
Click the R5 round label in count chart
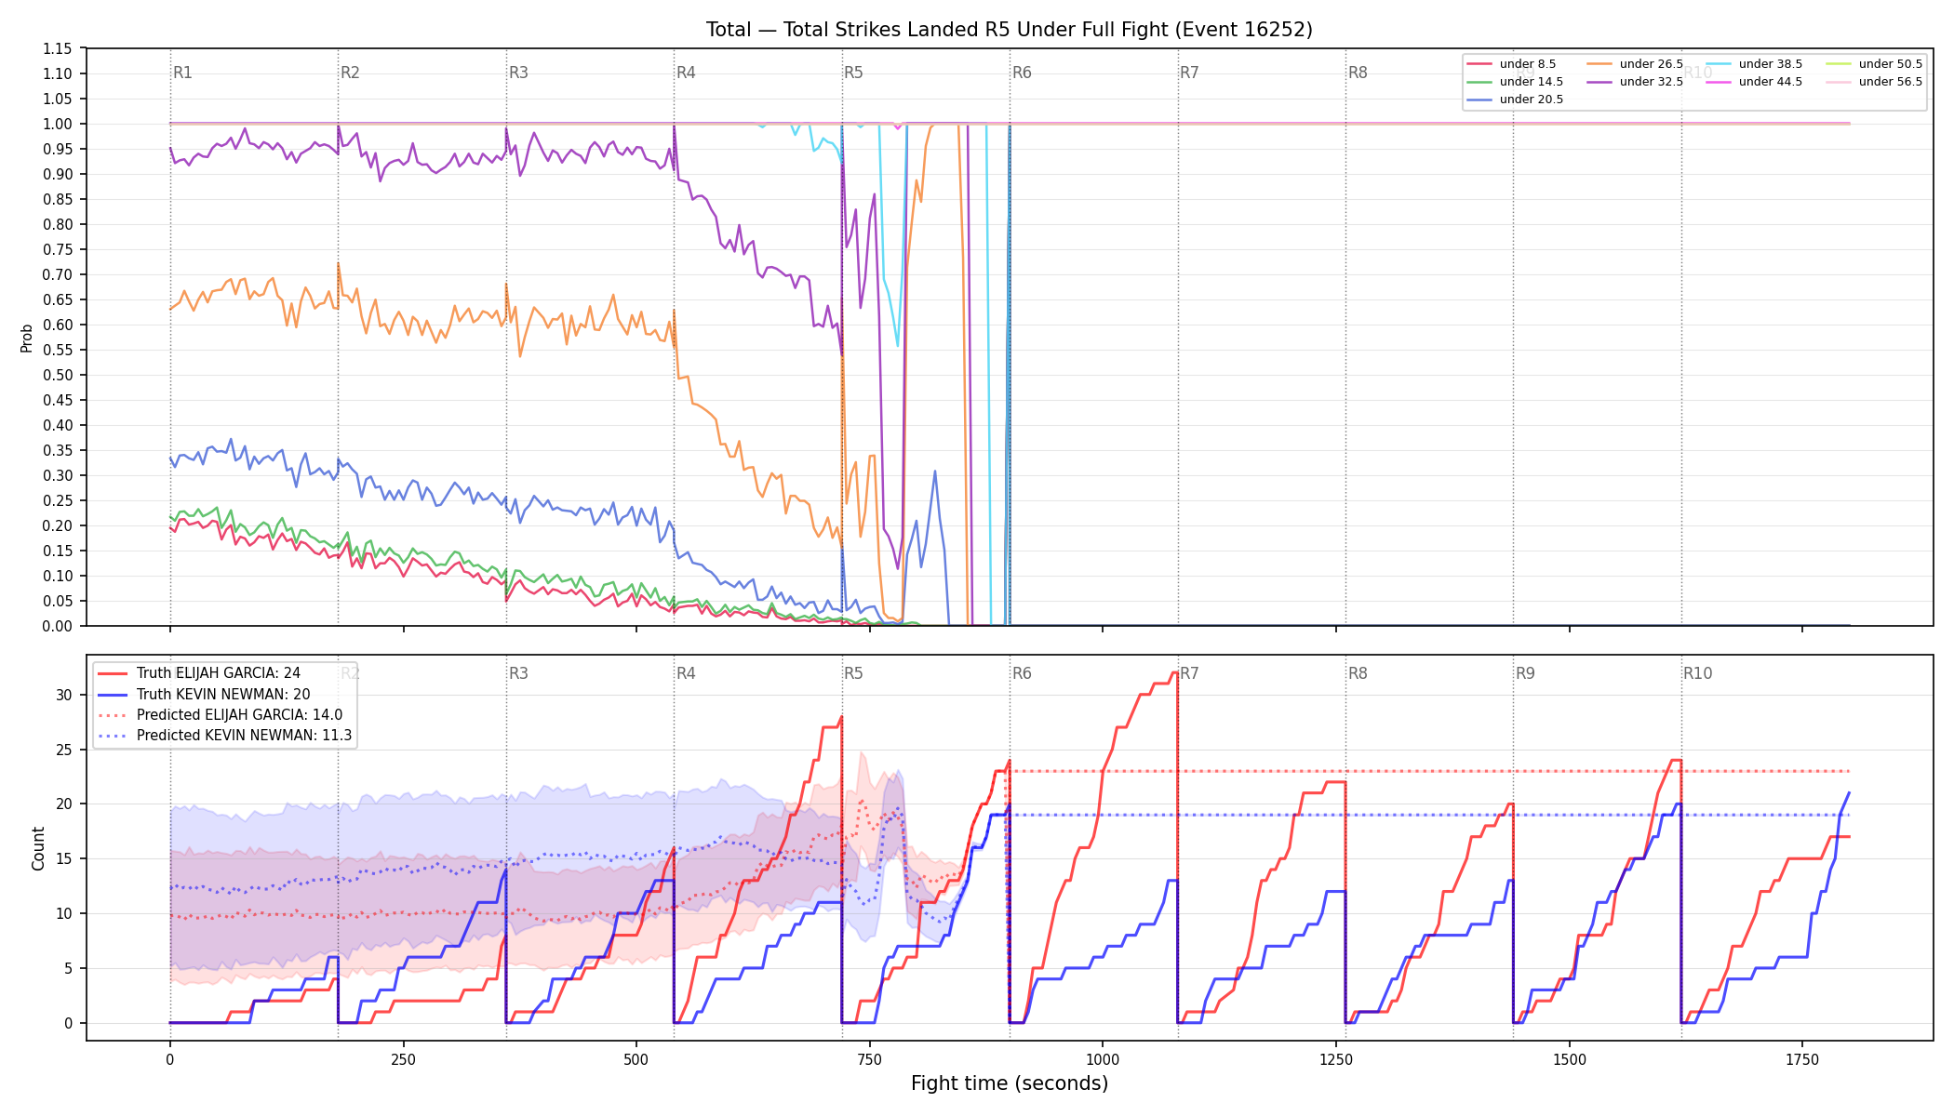coord(853,673)
